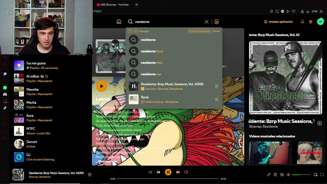Click the large album cover in right panel

click(286, 78)
